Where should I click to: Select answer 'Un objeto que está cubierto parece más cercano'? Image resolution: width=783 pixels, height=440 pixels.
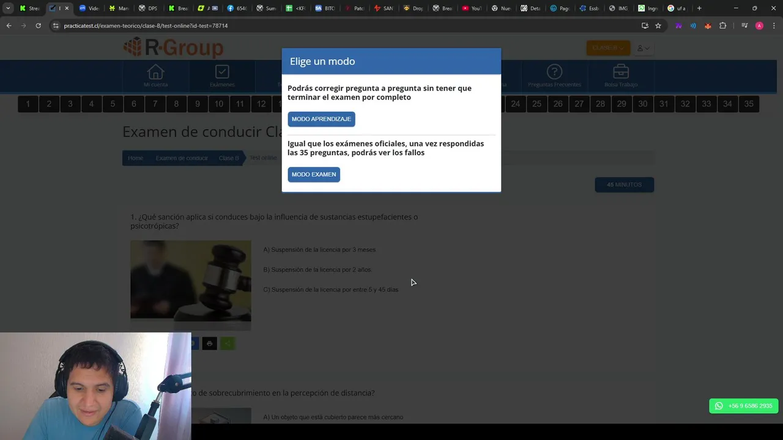[333, 417]
